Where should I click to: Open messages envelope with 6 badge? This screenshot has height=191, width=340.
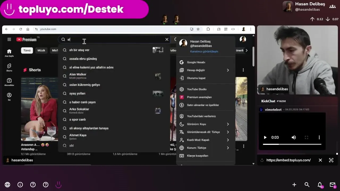click(x=333, y=185)
